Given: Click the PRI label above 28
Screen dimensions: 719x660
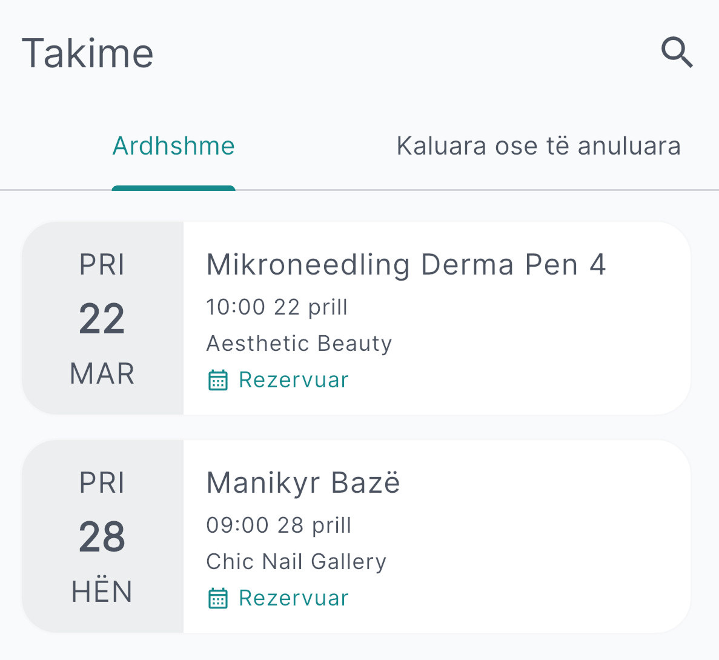Looking at the screenshot, I should pyautogui.click(x=102, y=483).
